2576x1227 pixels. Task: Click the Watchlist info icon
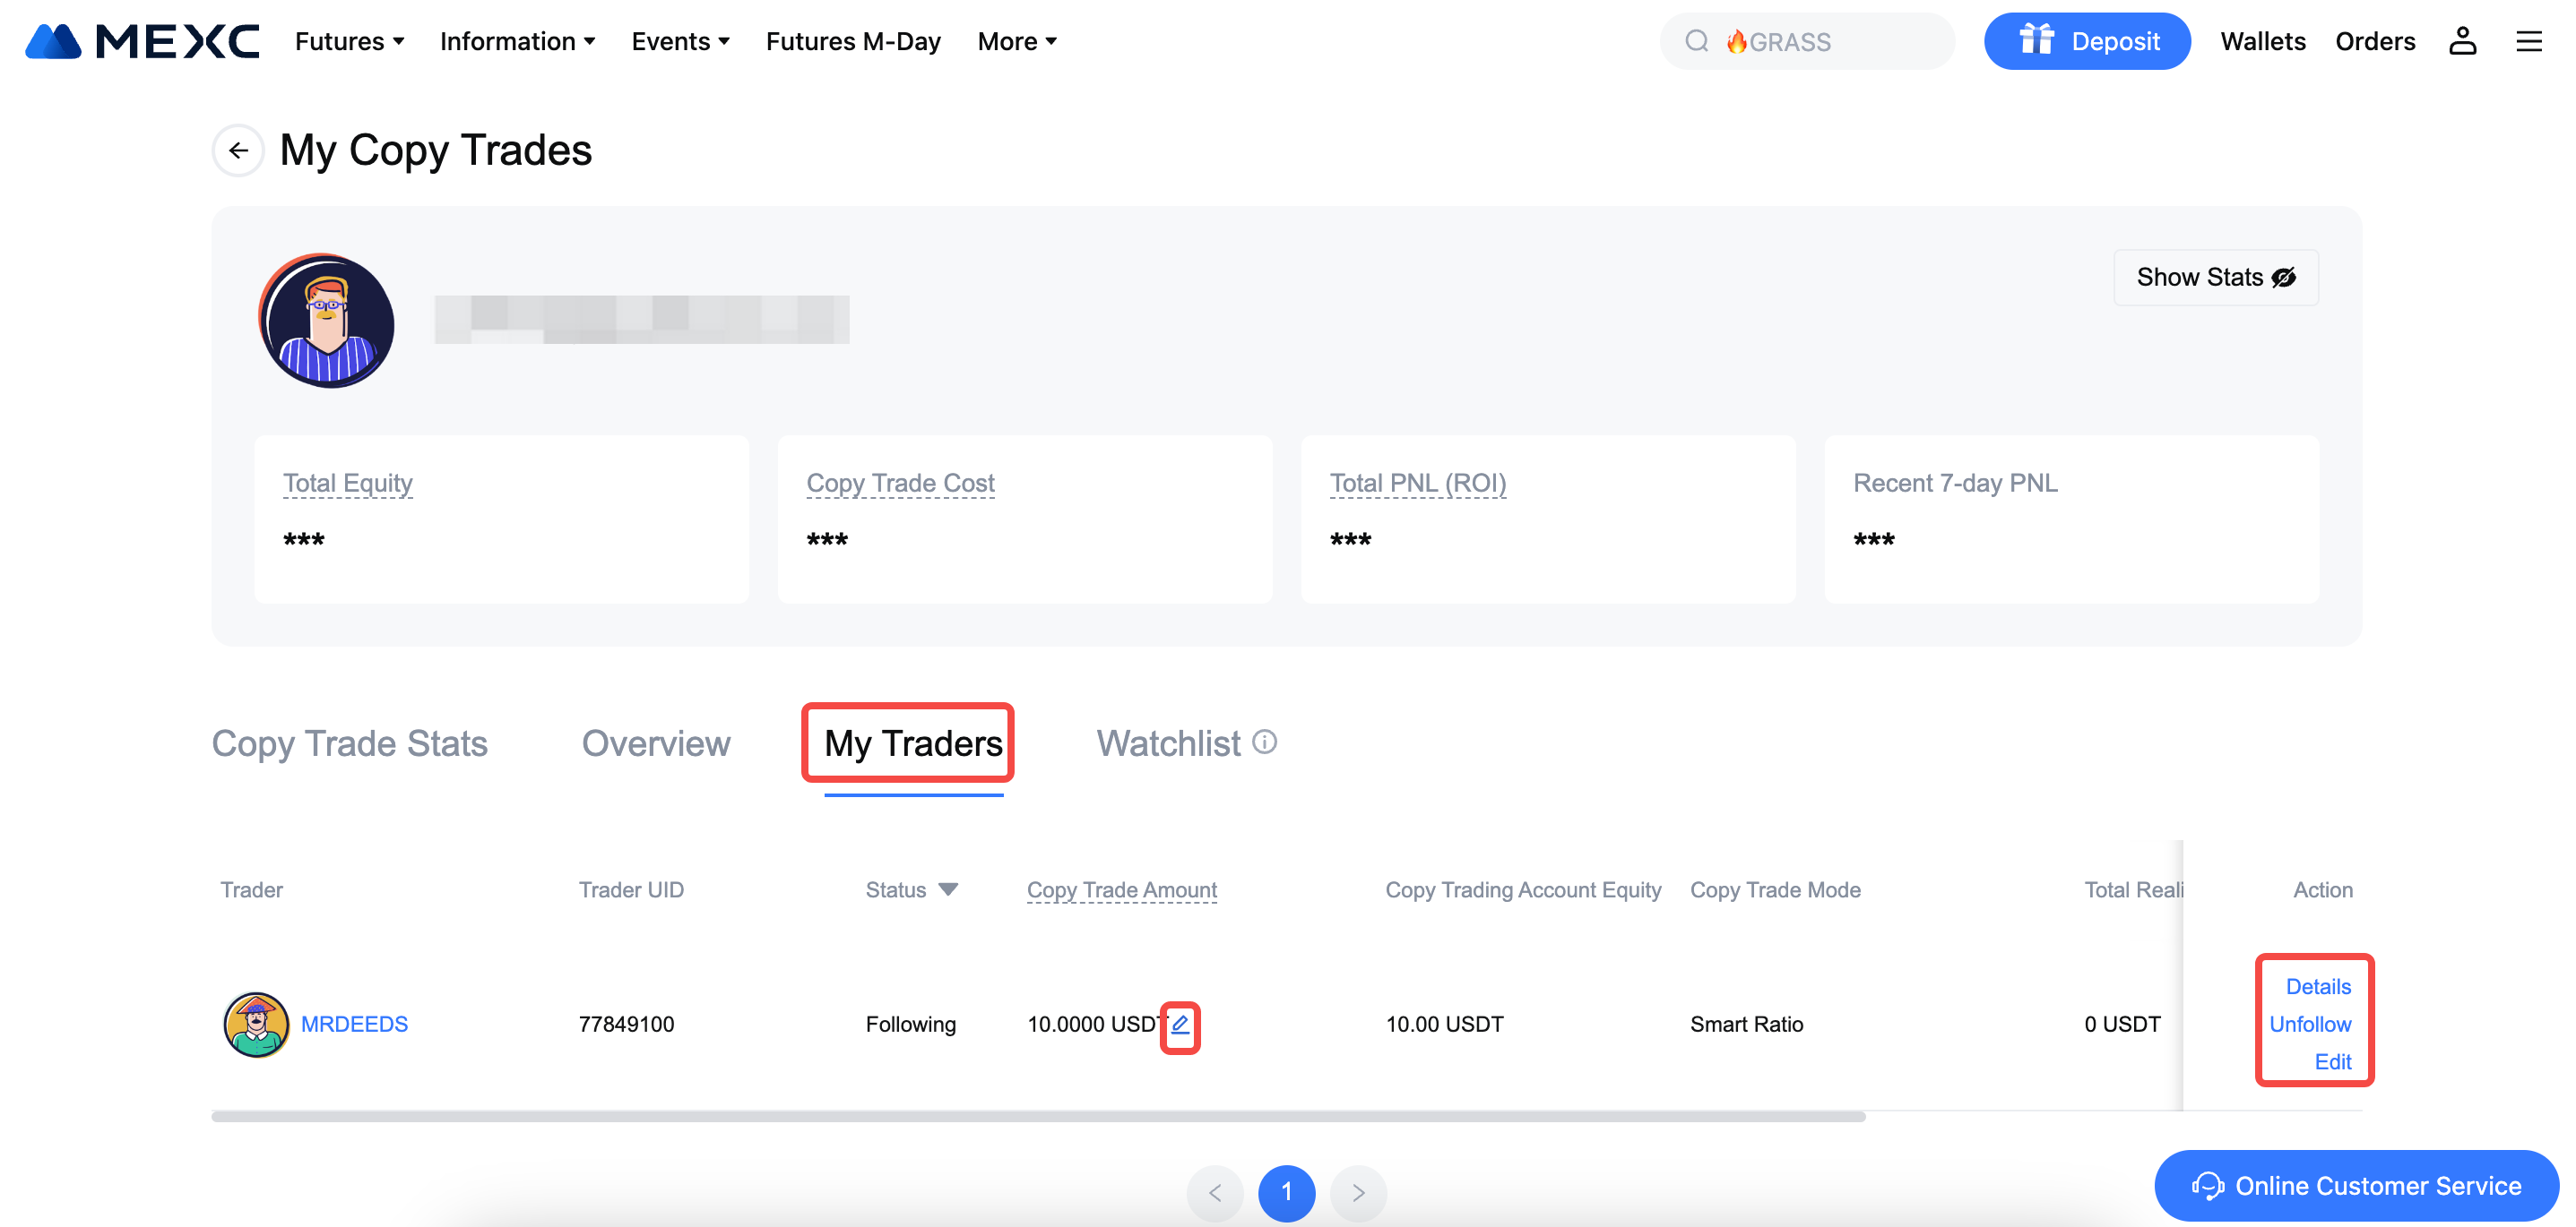click(1265, 742)
